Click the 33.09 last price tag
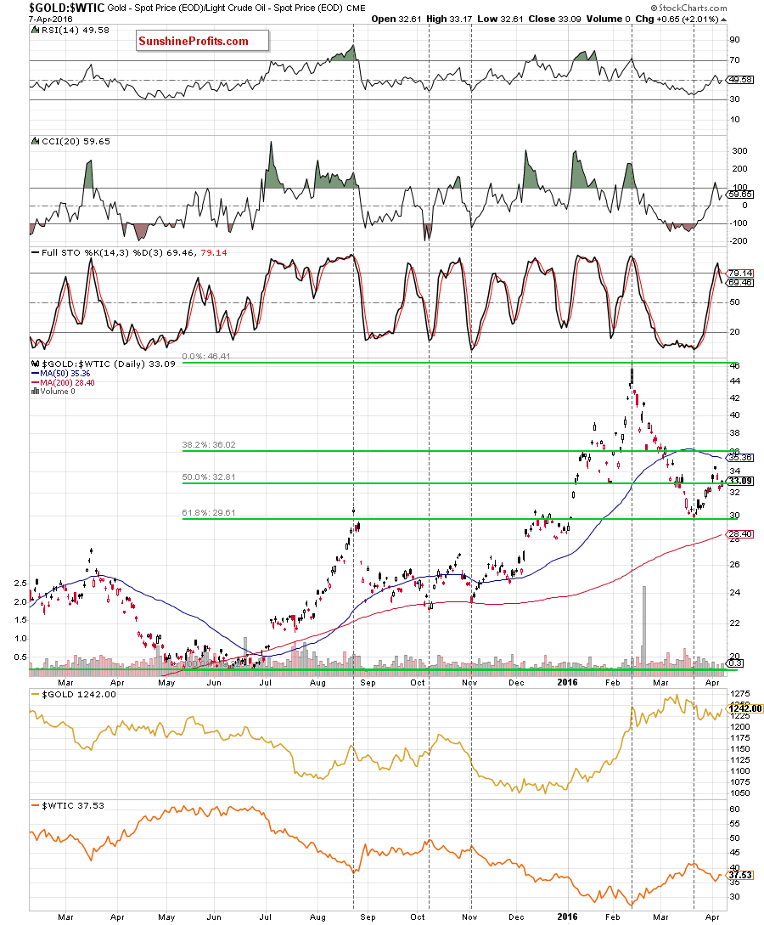The image size is (764, 925). 740,482
